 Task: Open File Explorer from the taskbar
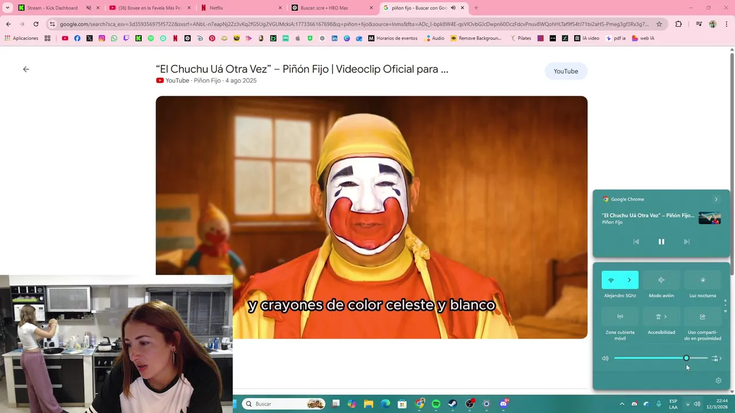point(369,404)
